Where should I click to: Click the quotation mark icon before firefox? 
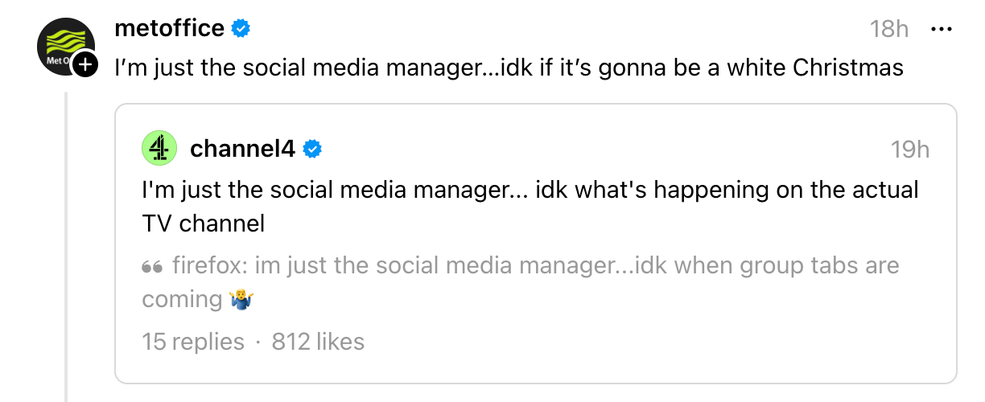(x=152, y=266)
